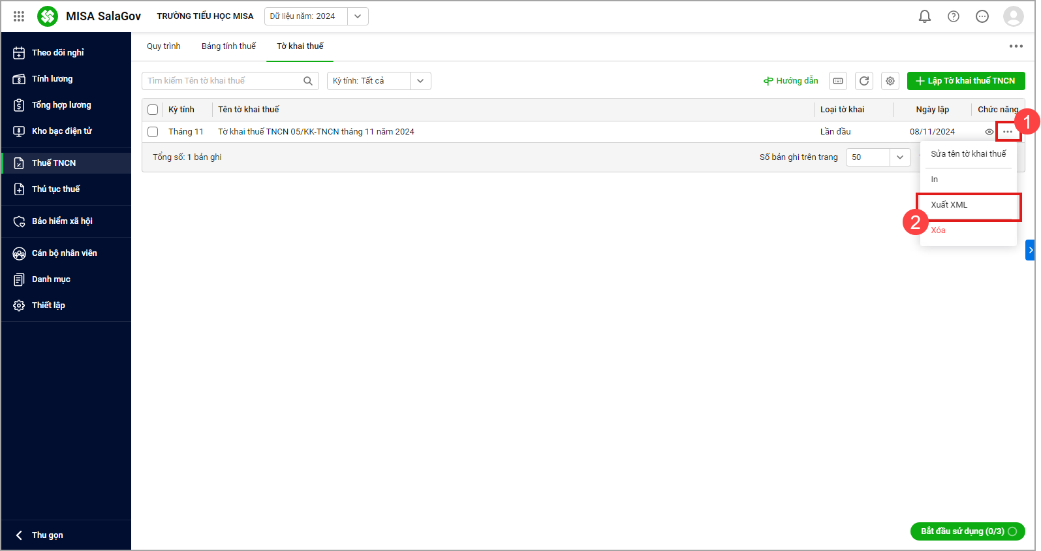Open the chat support bubble icon
This screenshot has width=1041, height=551.
point(982,16)
